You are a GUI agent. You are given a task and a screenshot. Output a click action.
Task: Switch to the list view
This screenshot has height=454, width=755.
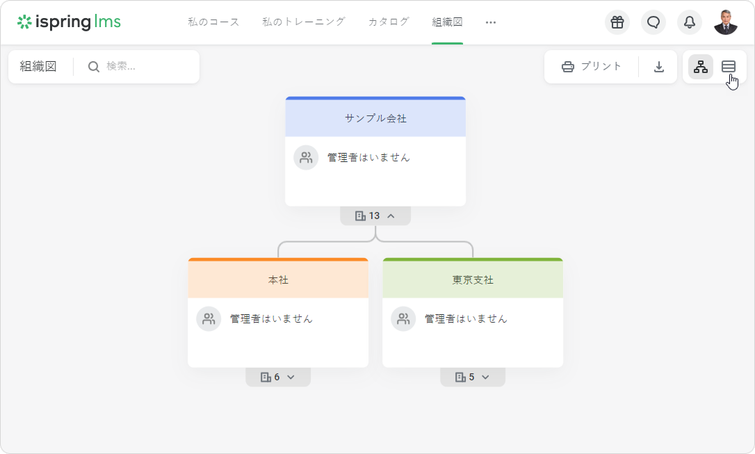coord(729,67)
